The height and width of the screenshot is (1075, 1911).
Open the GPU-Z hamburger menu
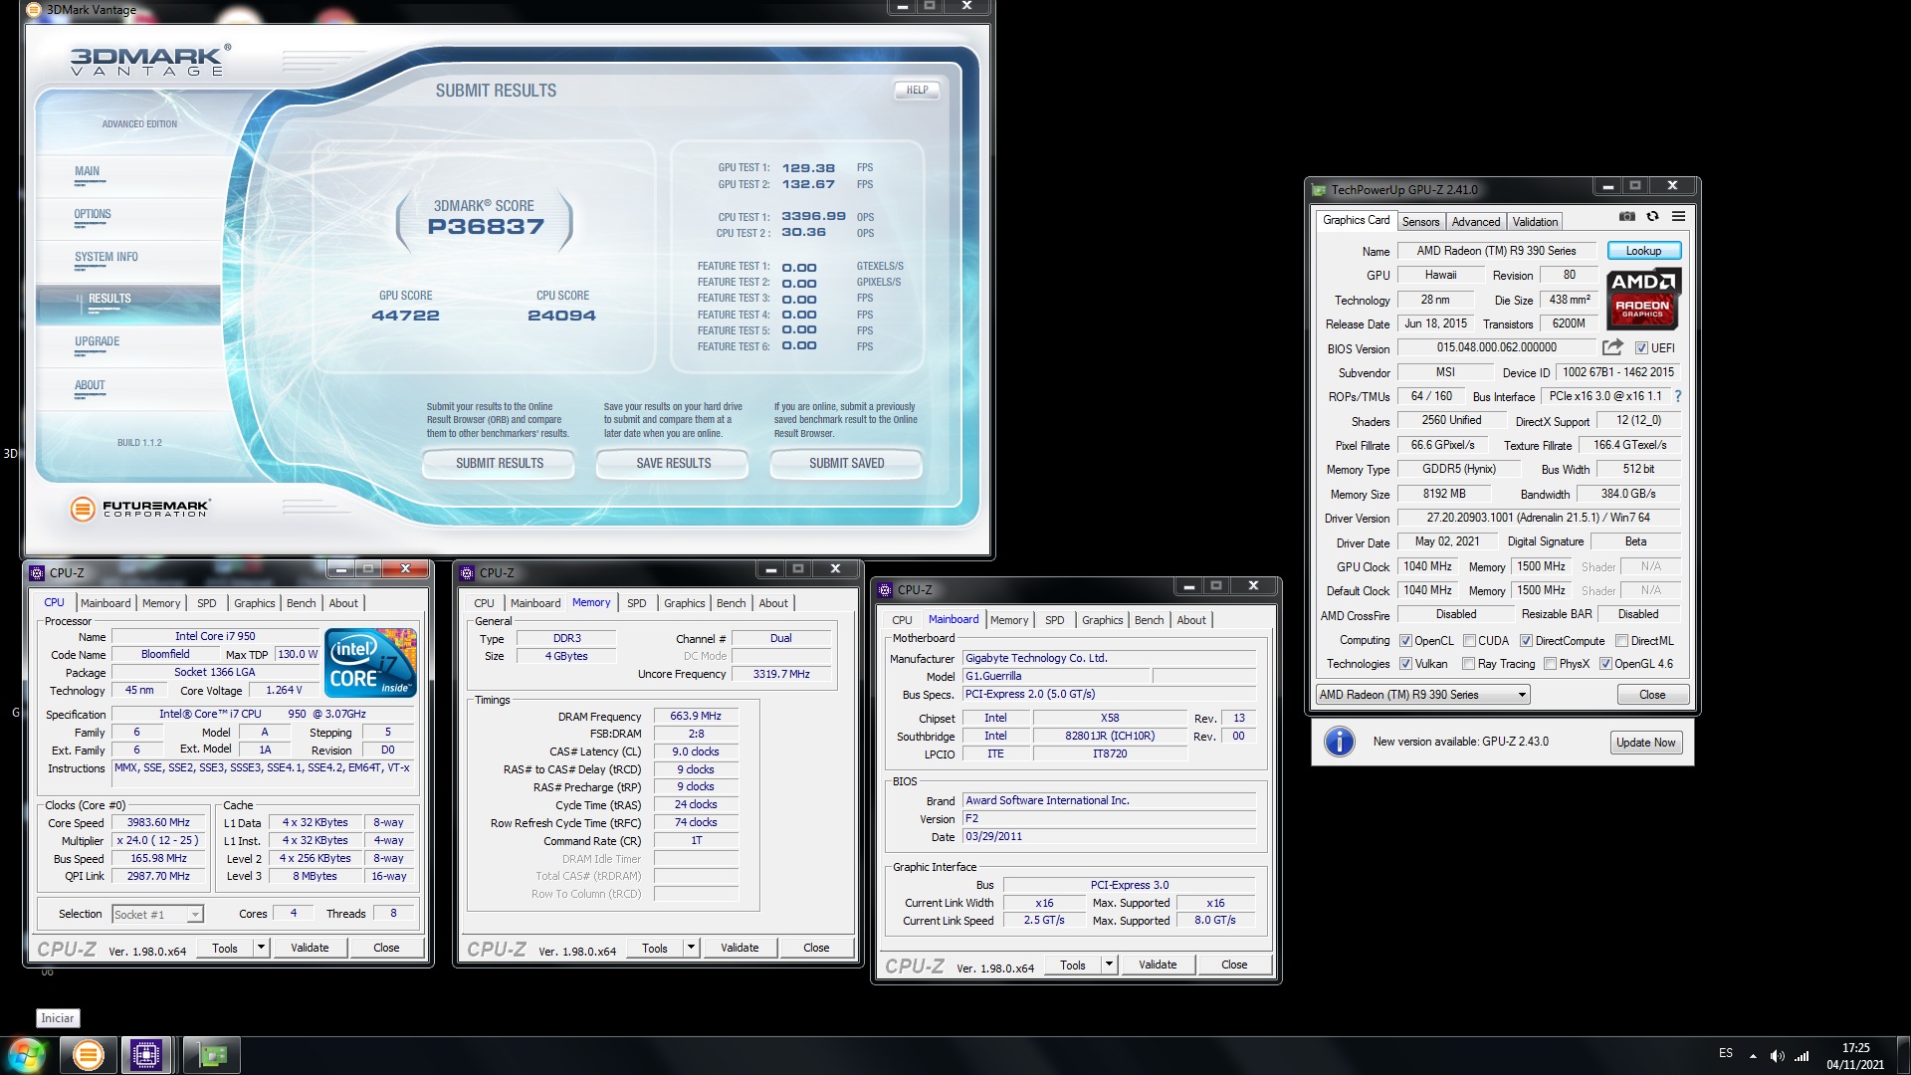tap(1678, 217)
